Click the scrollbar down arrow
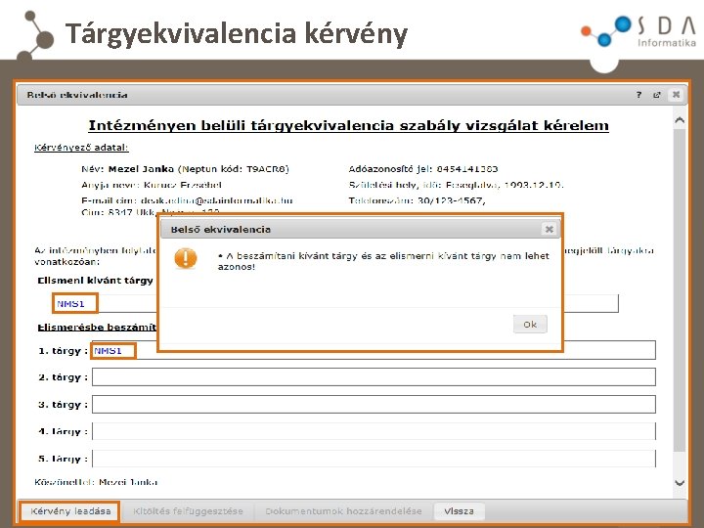Image resolution: width=704 pixels, height=528 pixels. point(680,483)
